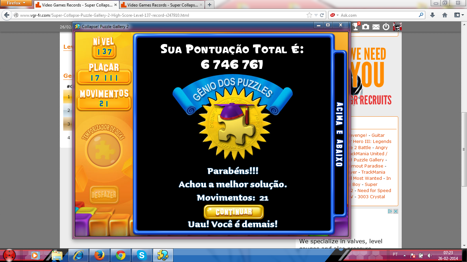467x262 pixels.
Task: Bookmark this page with the star icon
Action: [x=309, y=15]
